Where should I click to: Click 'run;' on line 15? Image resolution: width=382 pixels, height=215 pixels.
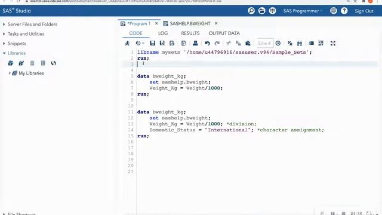(x=143, y=136)
